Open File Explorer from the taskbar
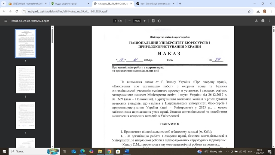The width and height of the screenshot is (275, 155). pyautogui.click(x=100, y=151)
